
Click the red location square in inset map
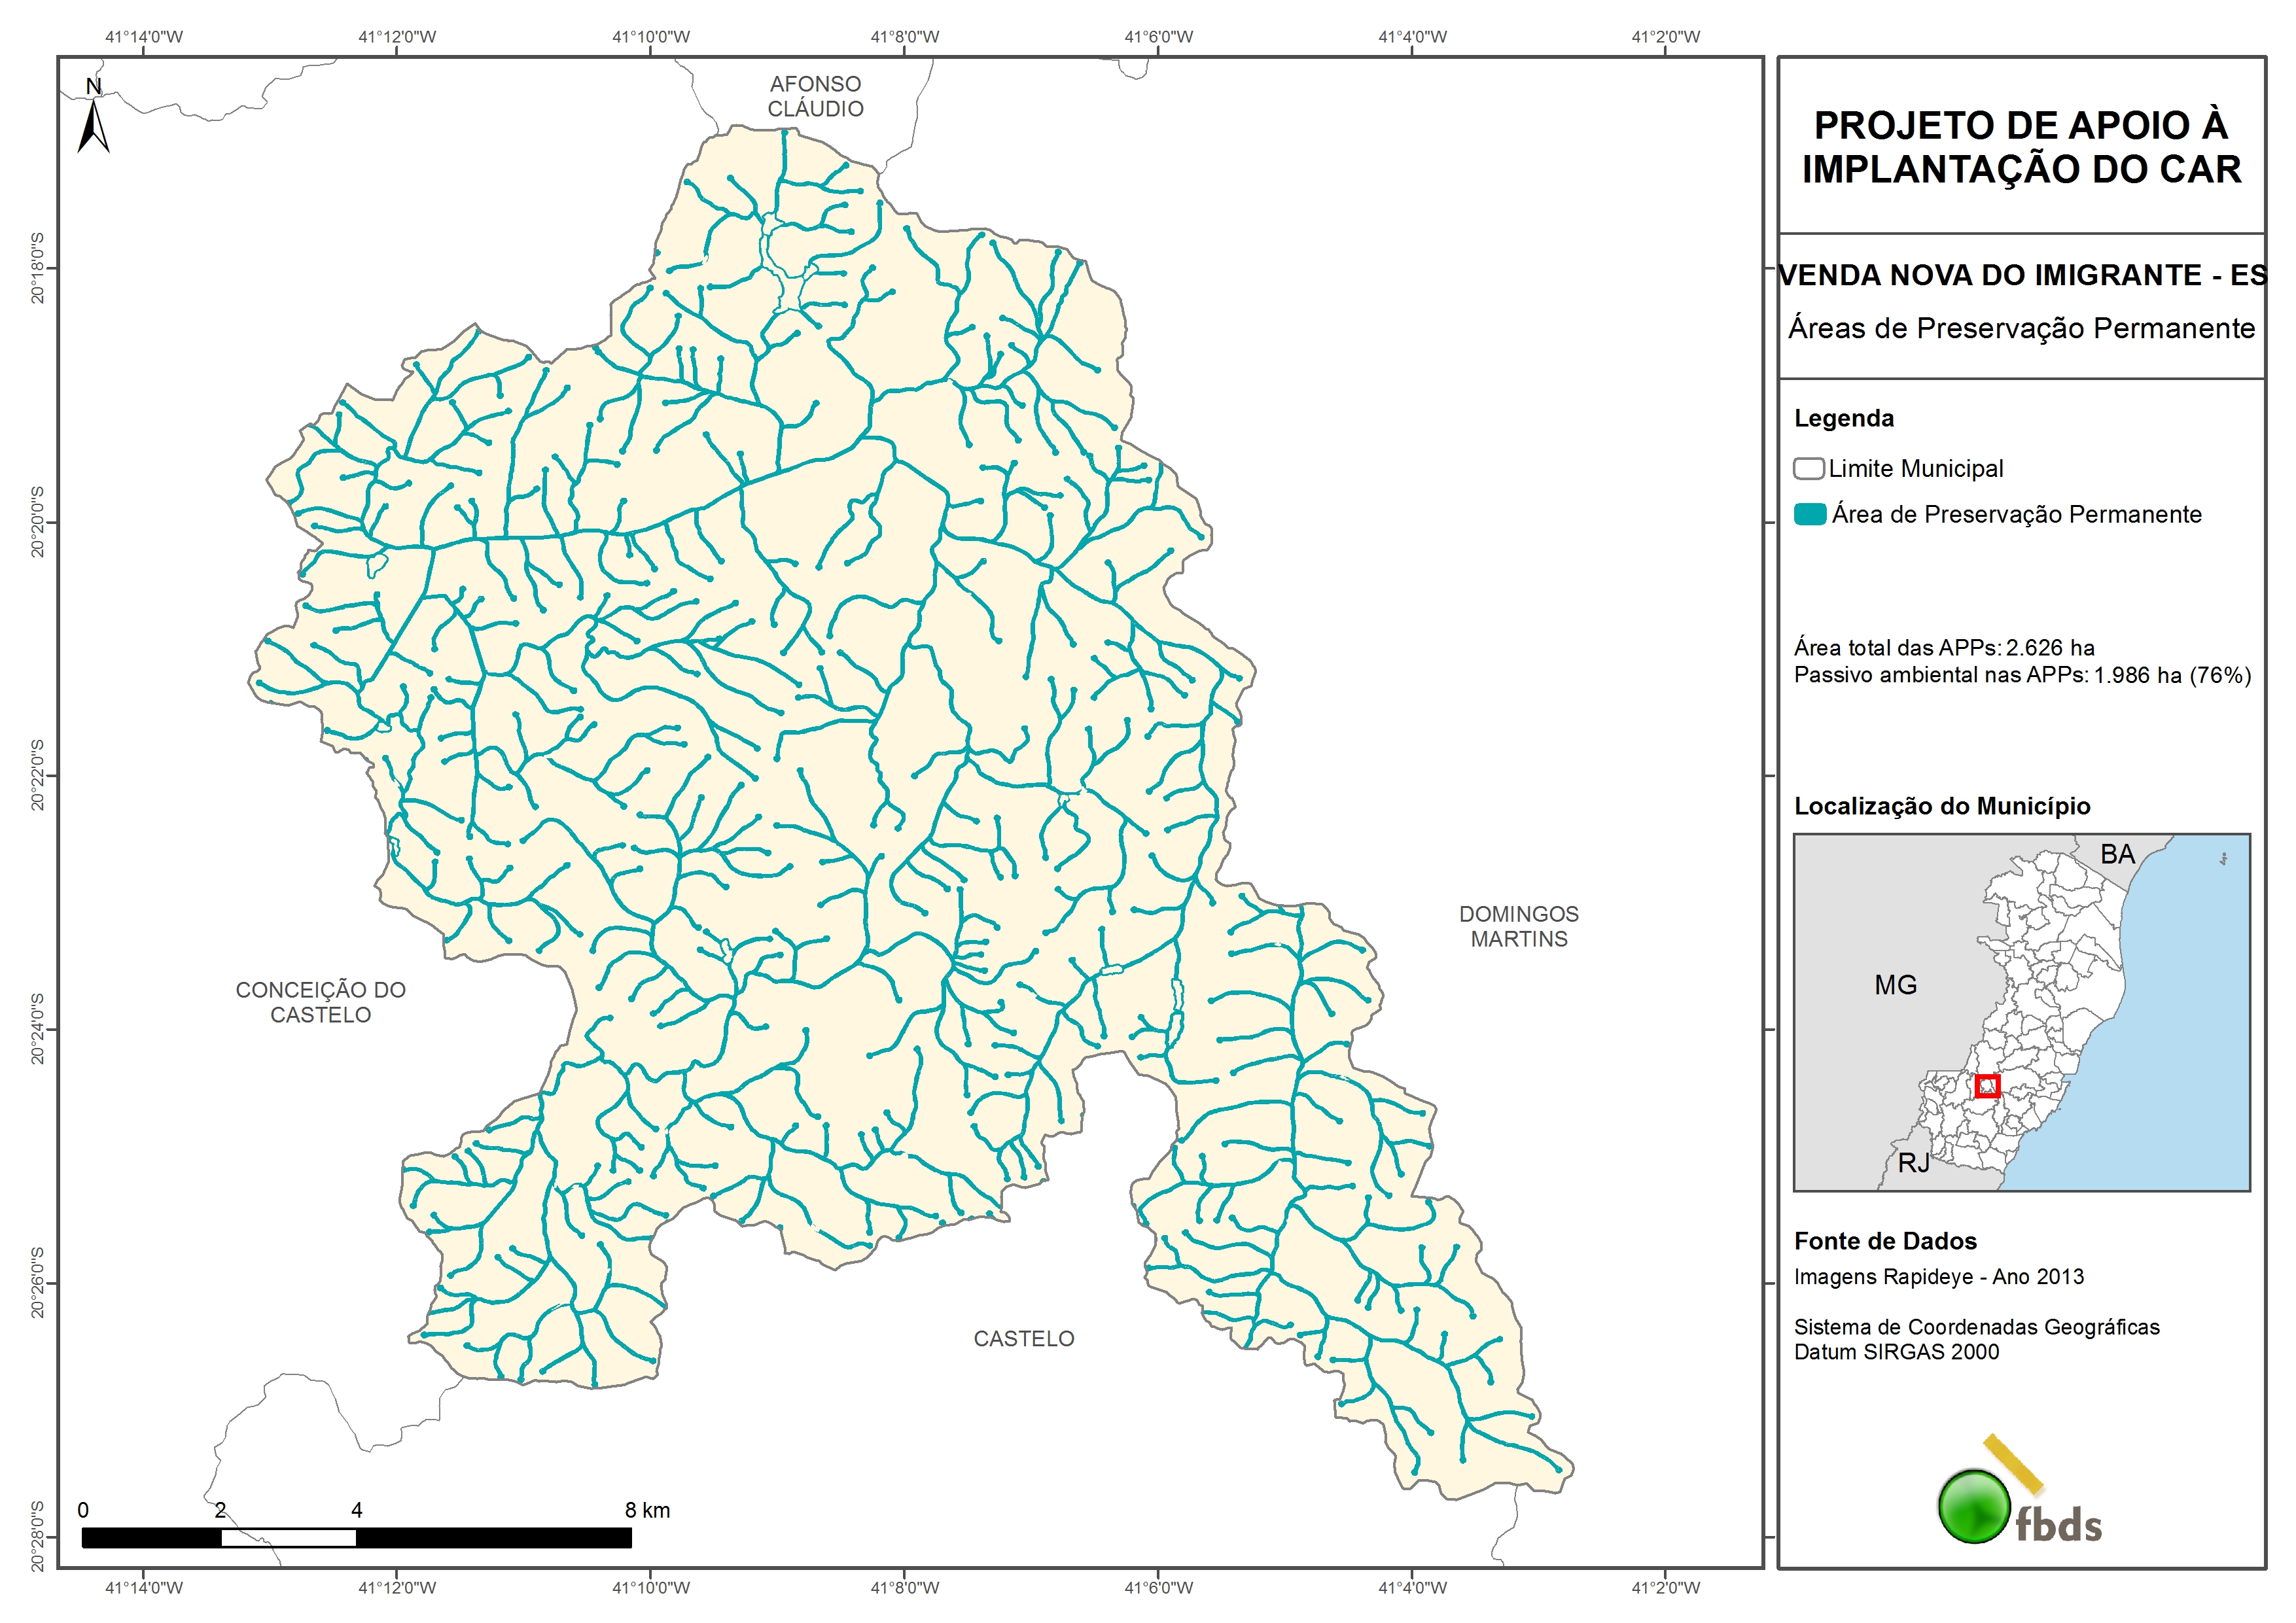tap(1987, 1085)
